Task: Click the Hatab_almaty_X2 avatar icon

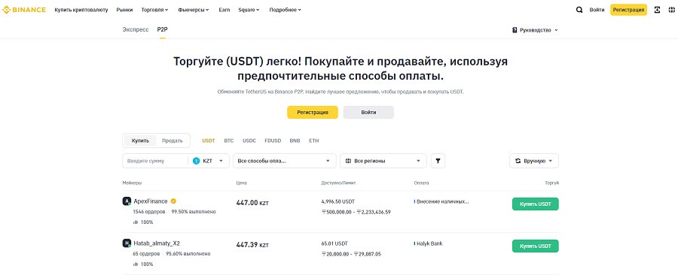Action: (127, 243)
